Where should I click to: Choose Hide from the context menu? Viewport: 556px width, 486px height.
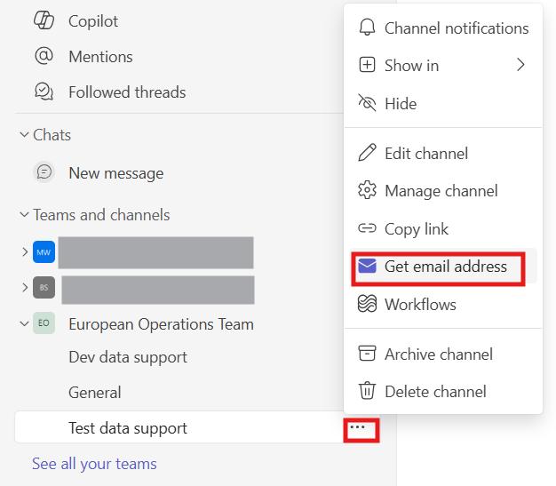pyautogui.click(x=443, y=103)
